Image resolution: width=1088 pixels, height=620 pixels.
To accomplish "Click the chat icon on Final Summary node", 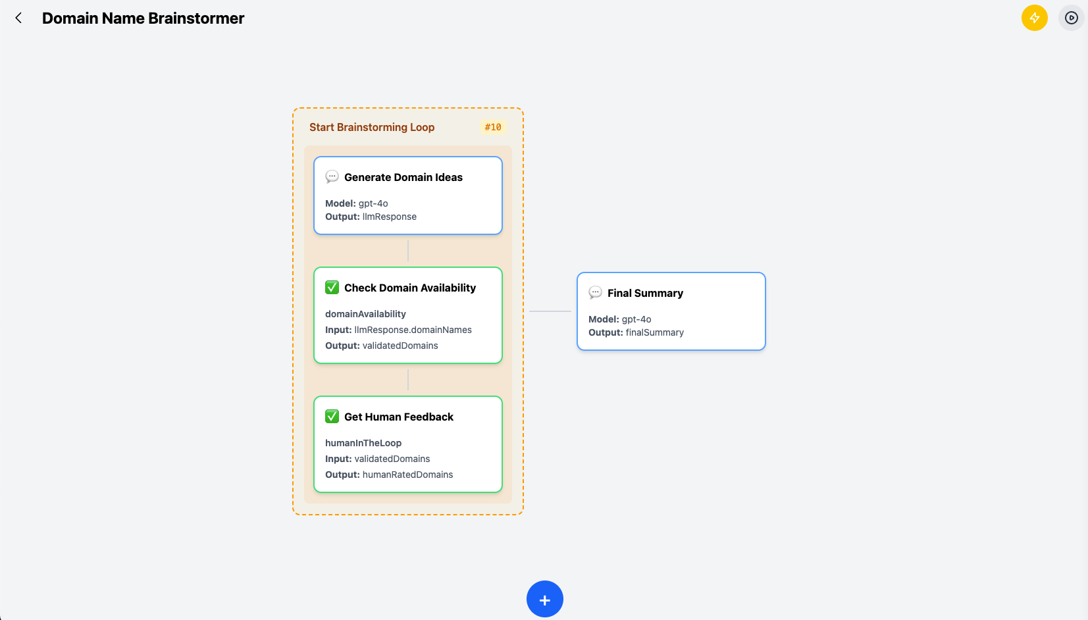I will [596, 292].
